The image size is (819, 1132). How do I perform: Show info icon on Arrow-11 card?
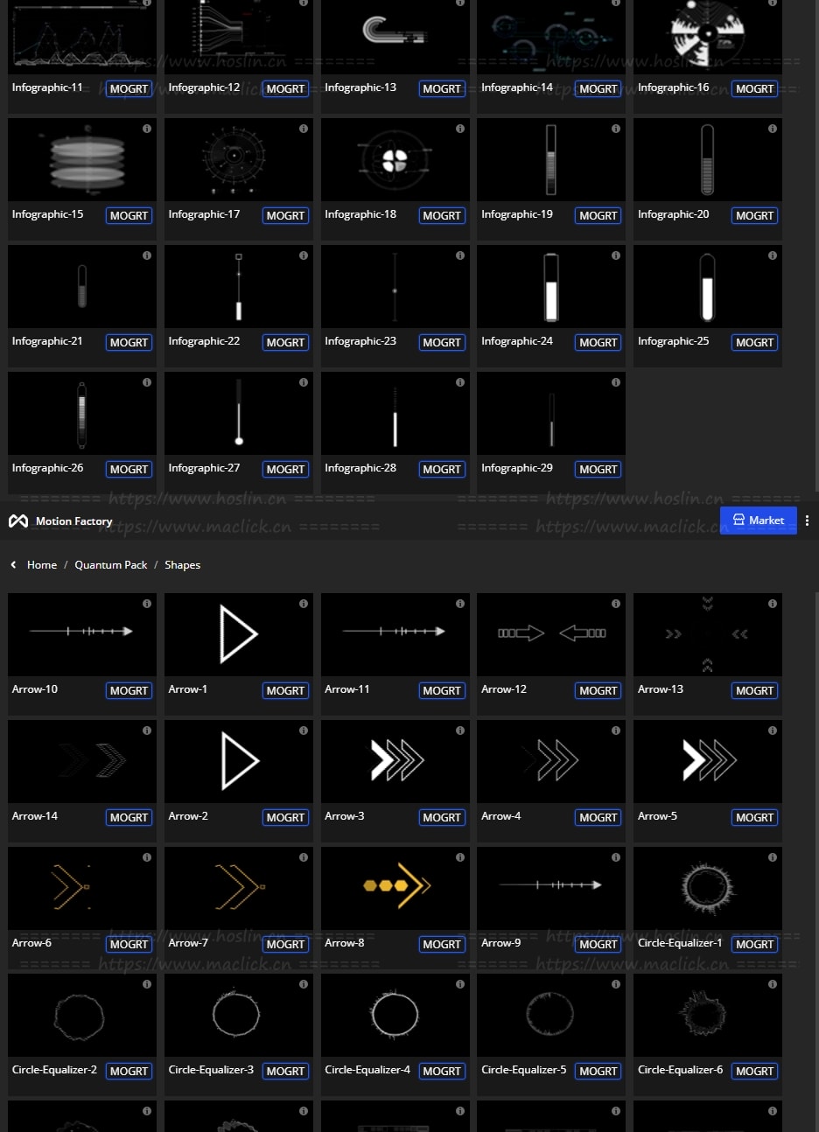(x=460, y=604)
